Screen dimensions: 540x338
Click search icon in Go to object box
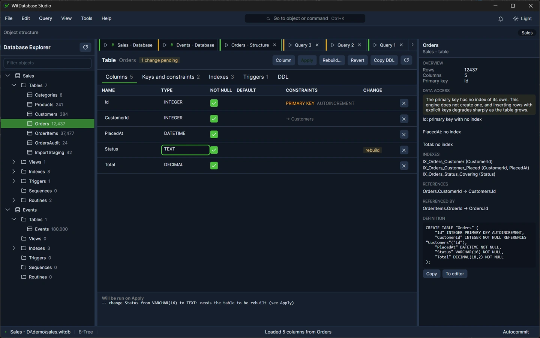(268, 18)
